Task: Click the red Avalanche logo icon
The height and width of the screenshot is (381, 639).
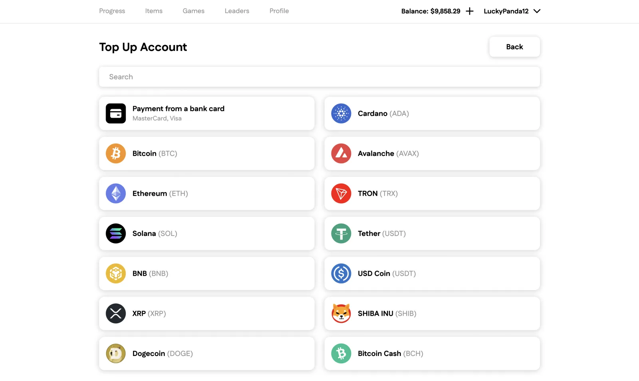Action: point(341,153)
